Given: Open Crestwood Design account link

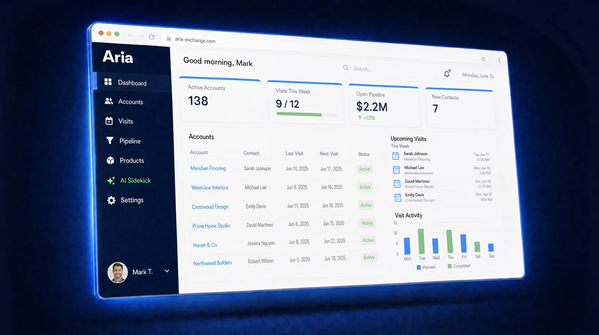Looking at the screenshot, I should (x=210, y=207).
